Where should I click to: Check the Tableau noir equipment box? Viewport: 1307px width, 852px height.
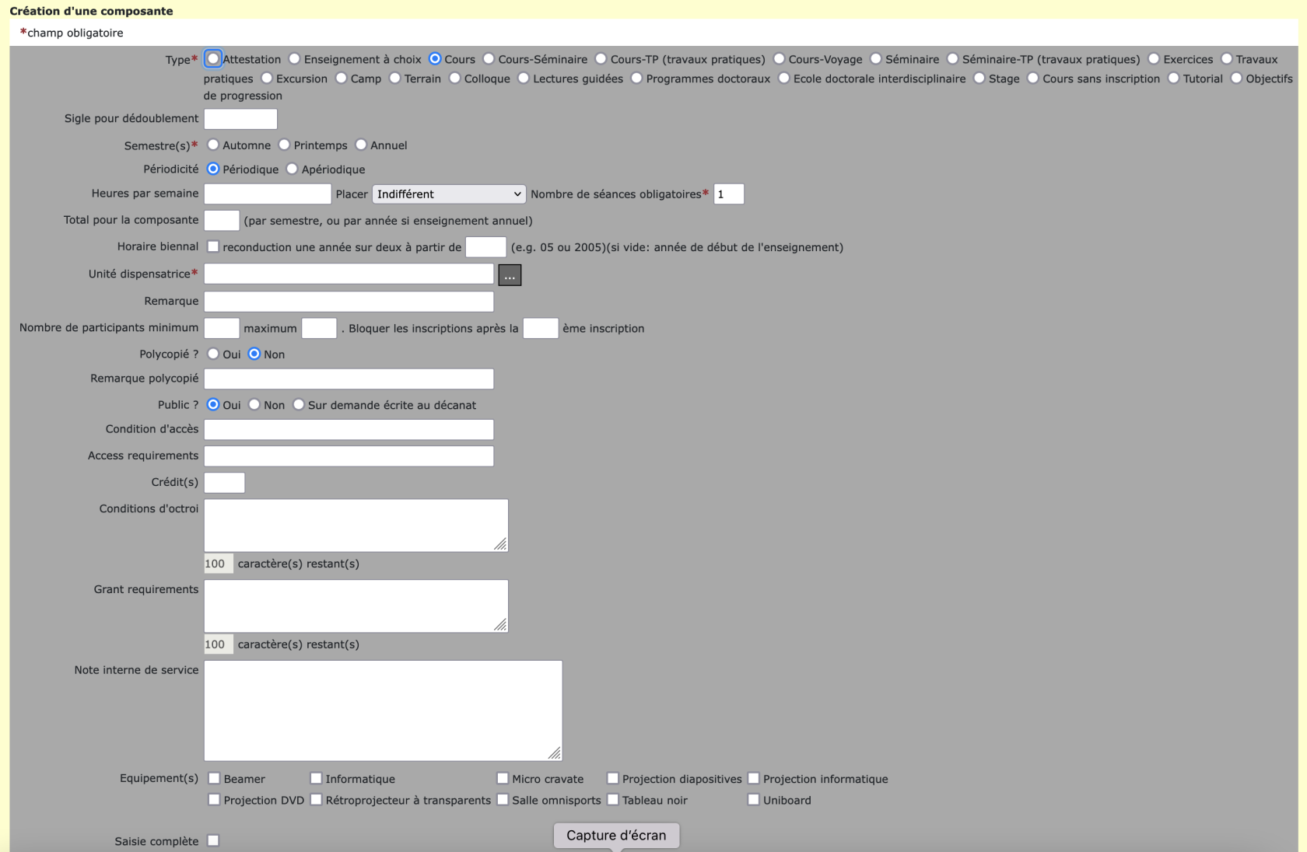coord(613,800)
